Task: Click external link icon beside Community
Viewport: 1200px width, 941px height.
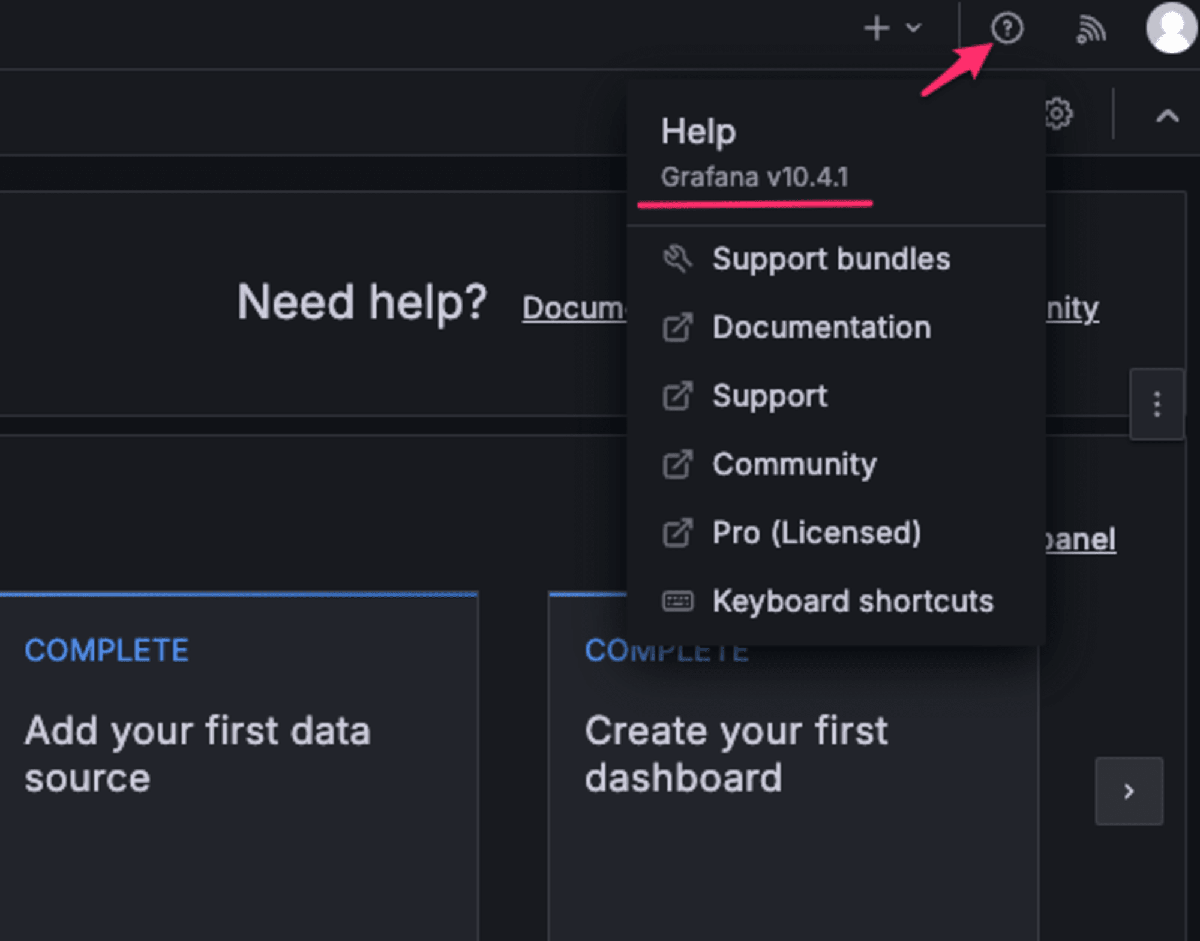Action: point(677,464)
